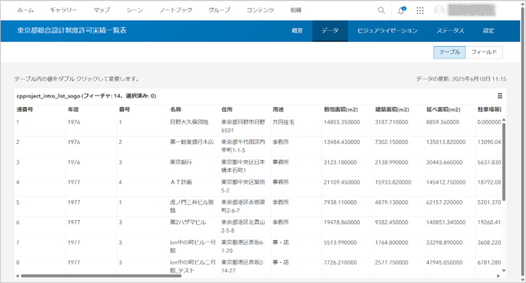
Task: Click the table's vertical scrollbar thumb
Action: 504,162
